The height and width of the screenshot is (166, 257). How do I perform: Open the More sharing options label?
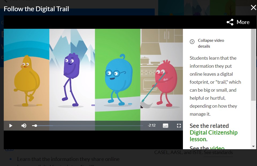point(243,22)
